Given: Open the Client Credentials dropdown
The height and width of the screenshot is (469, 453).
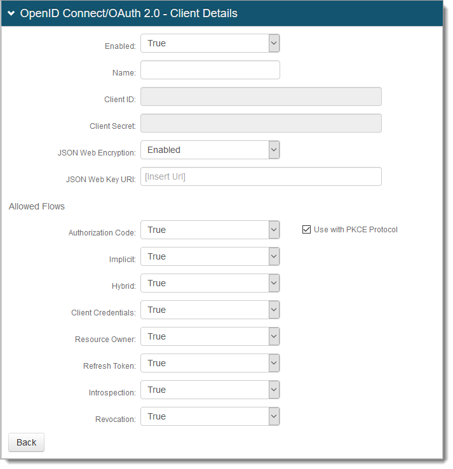Looking at the screenshot, I should click(x=210, y=310).
